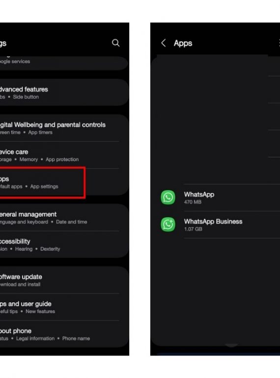The height and width of the screenshot is (378, 280).
Task: Open Digital Wellbeing and parental controls
Action: (64, 128)
